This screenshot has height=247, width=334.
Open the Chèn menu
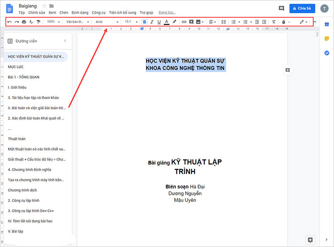(x=64, y=12)
